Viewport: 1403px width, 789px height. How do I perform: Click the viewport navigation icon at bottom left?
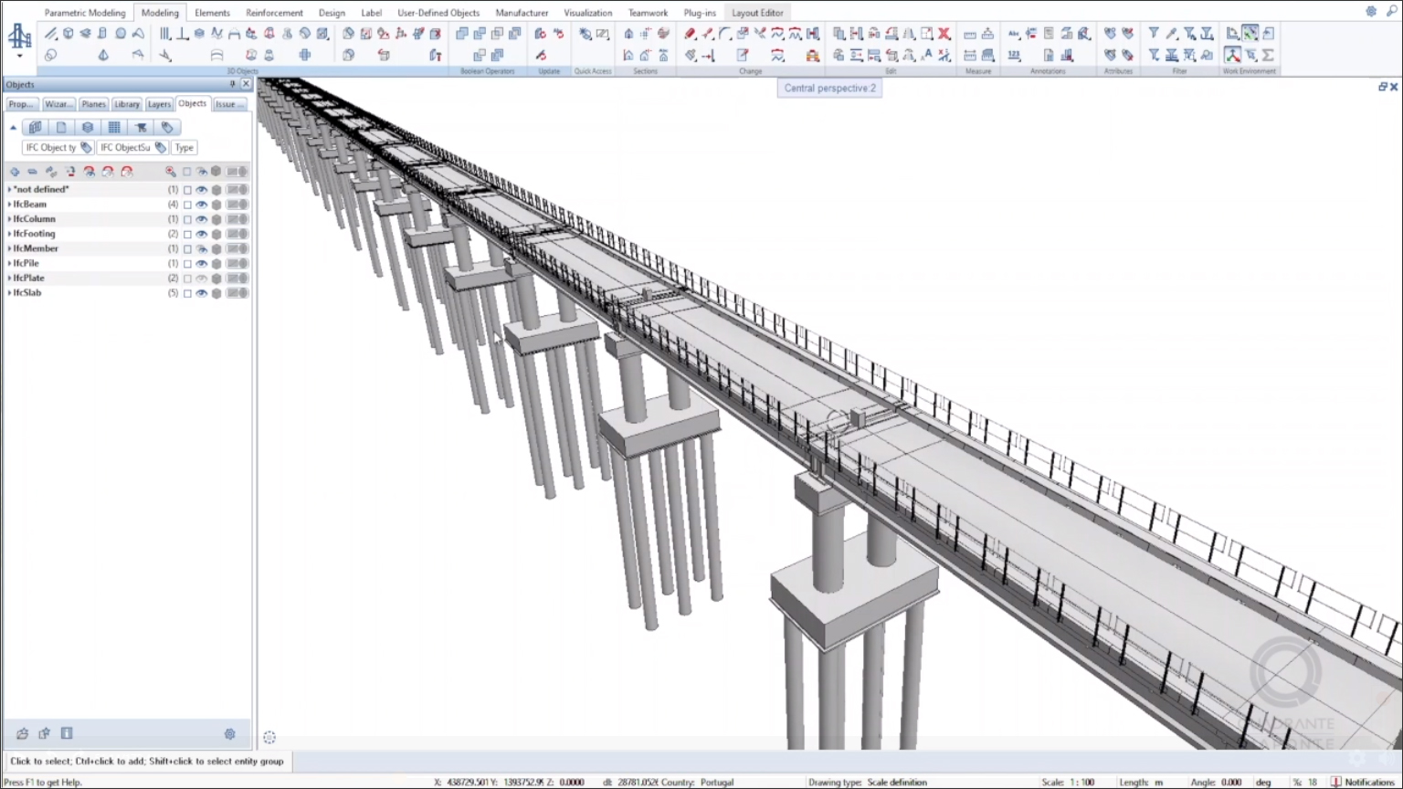click(x=269, y=737)
